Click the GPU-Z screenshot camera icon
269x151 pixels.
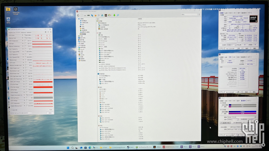[x=46, y=32]
